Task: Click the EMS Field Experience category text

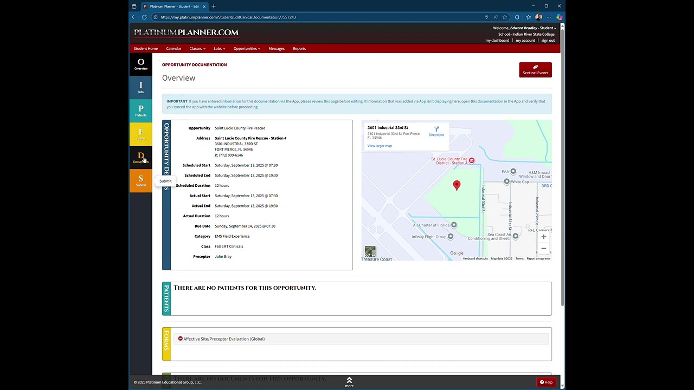Action: (232, 236)
